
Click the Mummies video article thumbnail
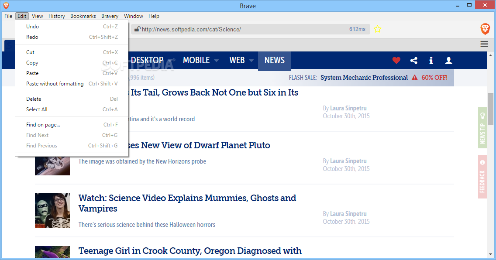click(52, 211)
